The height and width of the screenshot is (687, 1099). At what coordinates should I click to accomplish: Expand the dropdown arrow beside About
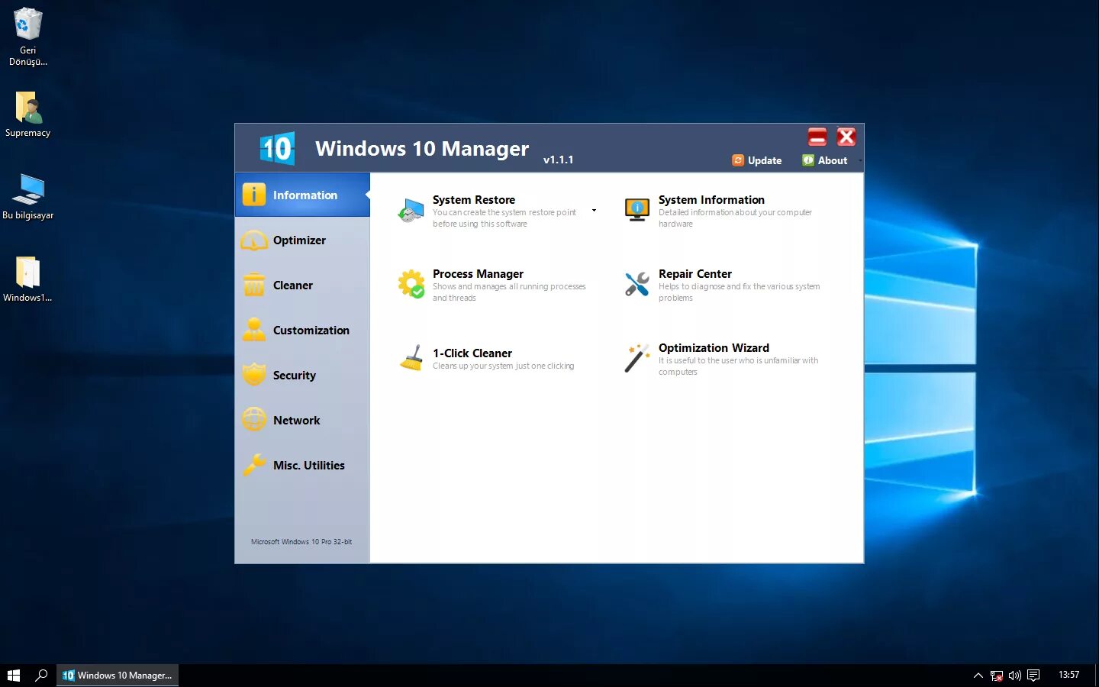tap(860, 160)
